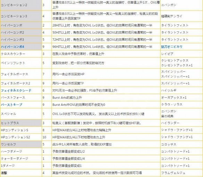This screenshot has height=177, width=203.
Task: Select the 連撃 skill name cell
Action: tap(21, 173)
